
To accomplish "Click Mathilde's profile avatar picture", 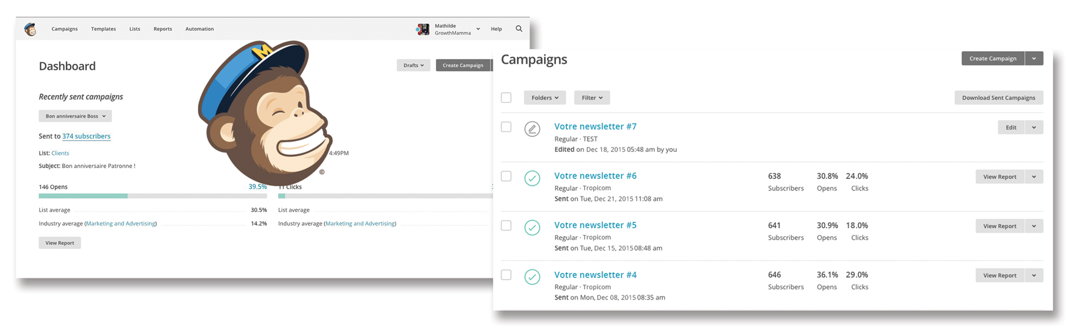I will point(423,29).
